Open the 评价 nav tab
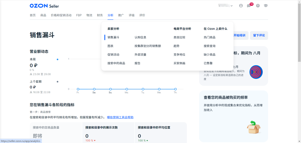301x143 pixels. point(142,15)
